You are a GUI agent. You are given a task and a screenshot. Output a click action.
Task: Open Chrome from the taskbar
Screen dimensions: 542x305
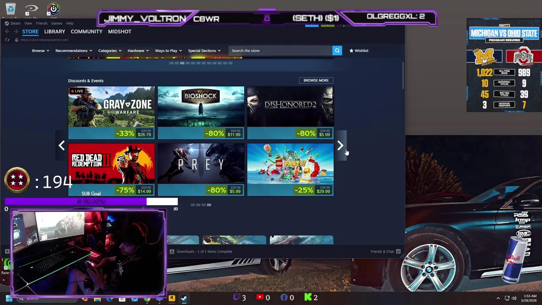(147, 299)
